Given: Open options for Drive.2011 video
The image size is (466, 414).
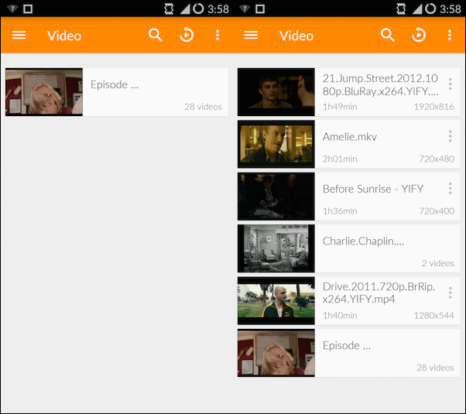Looking at the screenshot, I should pos(451,293).
